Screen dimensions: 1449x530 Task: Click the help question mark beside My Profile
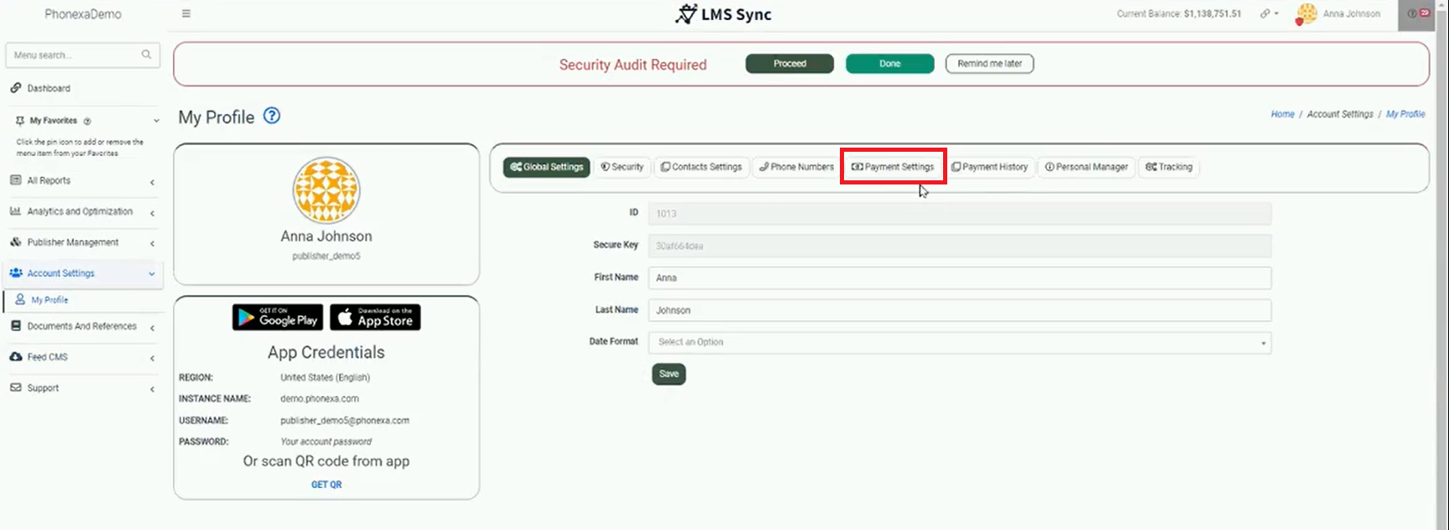pyautogui.click(x=272, y=117)
